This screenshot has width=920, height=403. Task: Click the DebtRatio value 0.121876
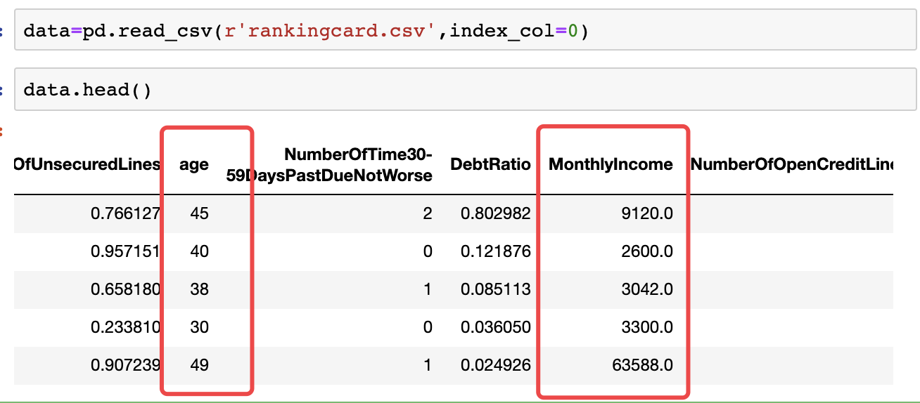[496, 251]
